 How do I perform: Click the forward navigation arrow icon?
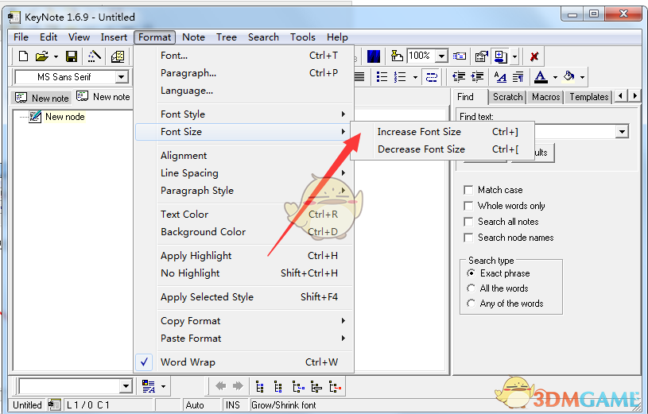click(238, 386)
